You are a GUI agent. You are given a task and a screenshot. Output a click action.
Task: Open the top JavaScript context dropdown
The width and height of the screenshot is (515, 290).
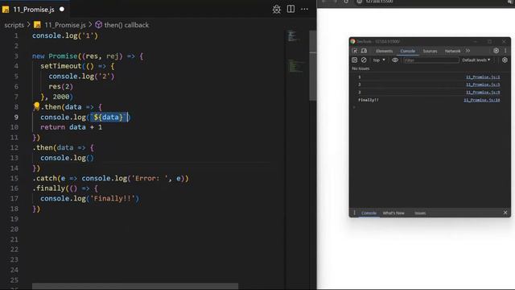point(379,60)
